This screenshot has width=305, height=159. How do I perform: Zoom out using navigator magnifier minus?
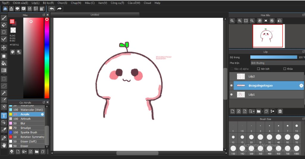click(252, 21)
